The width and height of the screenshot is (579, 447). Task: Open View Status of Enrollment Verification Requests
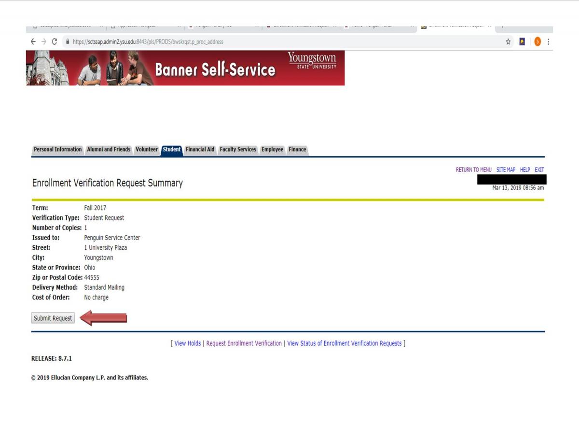345,343
